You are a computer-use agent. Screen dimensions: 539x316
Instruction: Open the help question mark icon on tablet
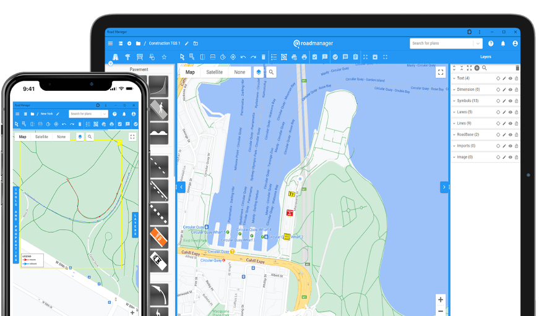click(x=491, y=44)
